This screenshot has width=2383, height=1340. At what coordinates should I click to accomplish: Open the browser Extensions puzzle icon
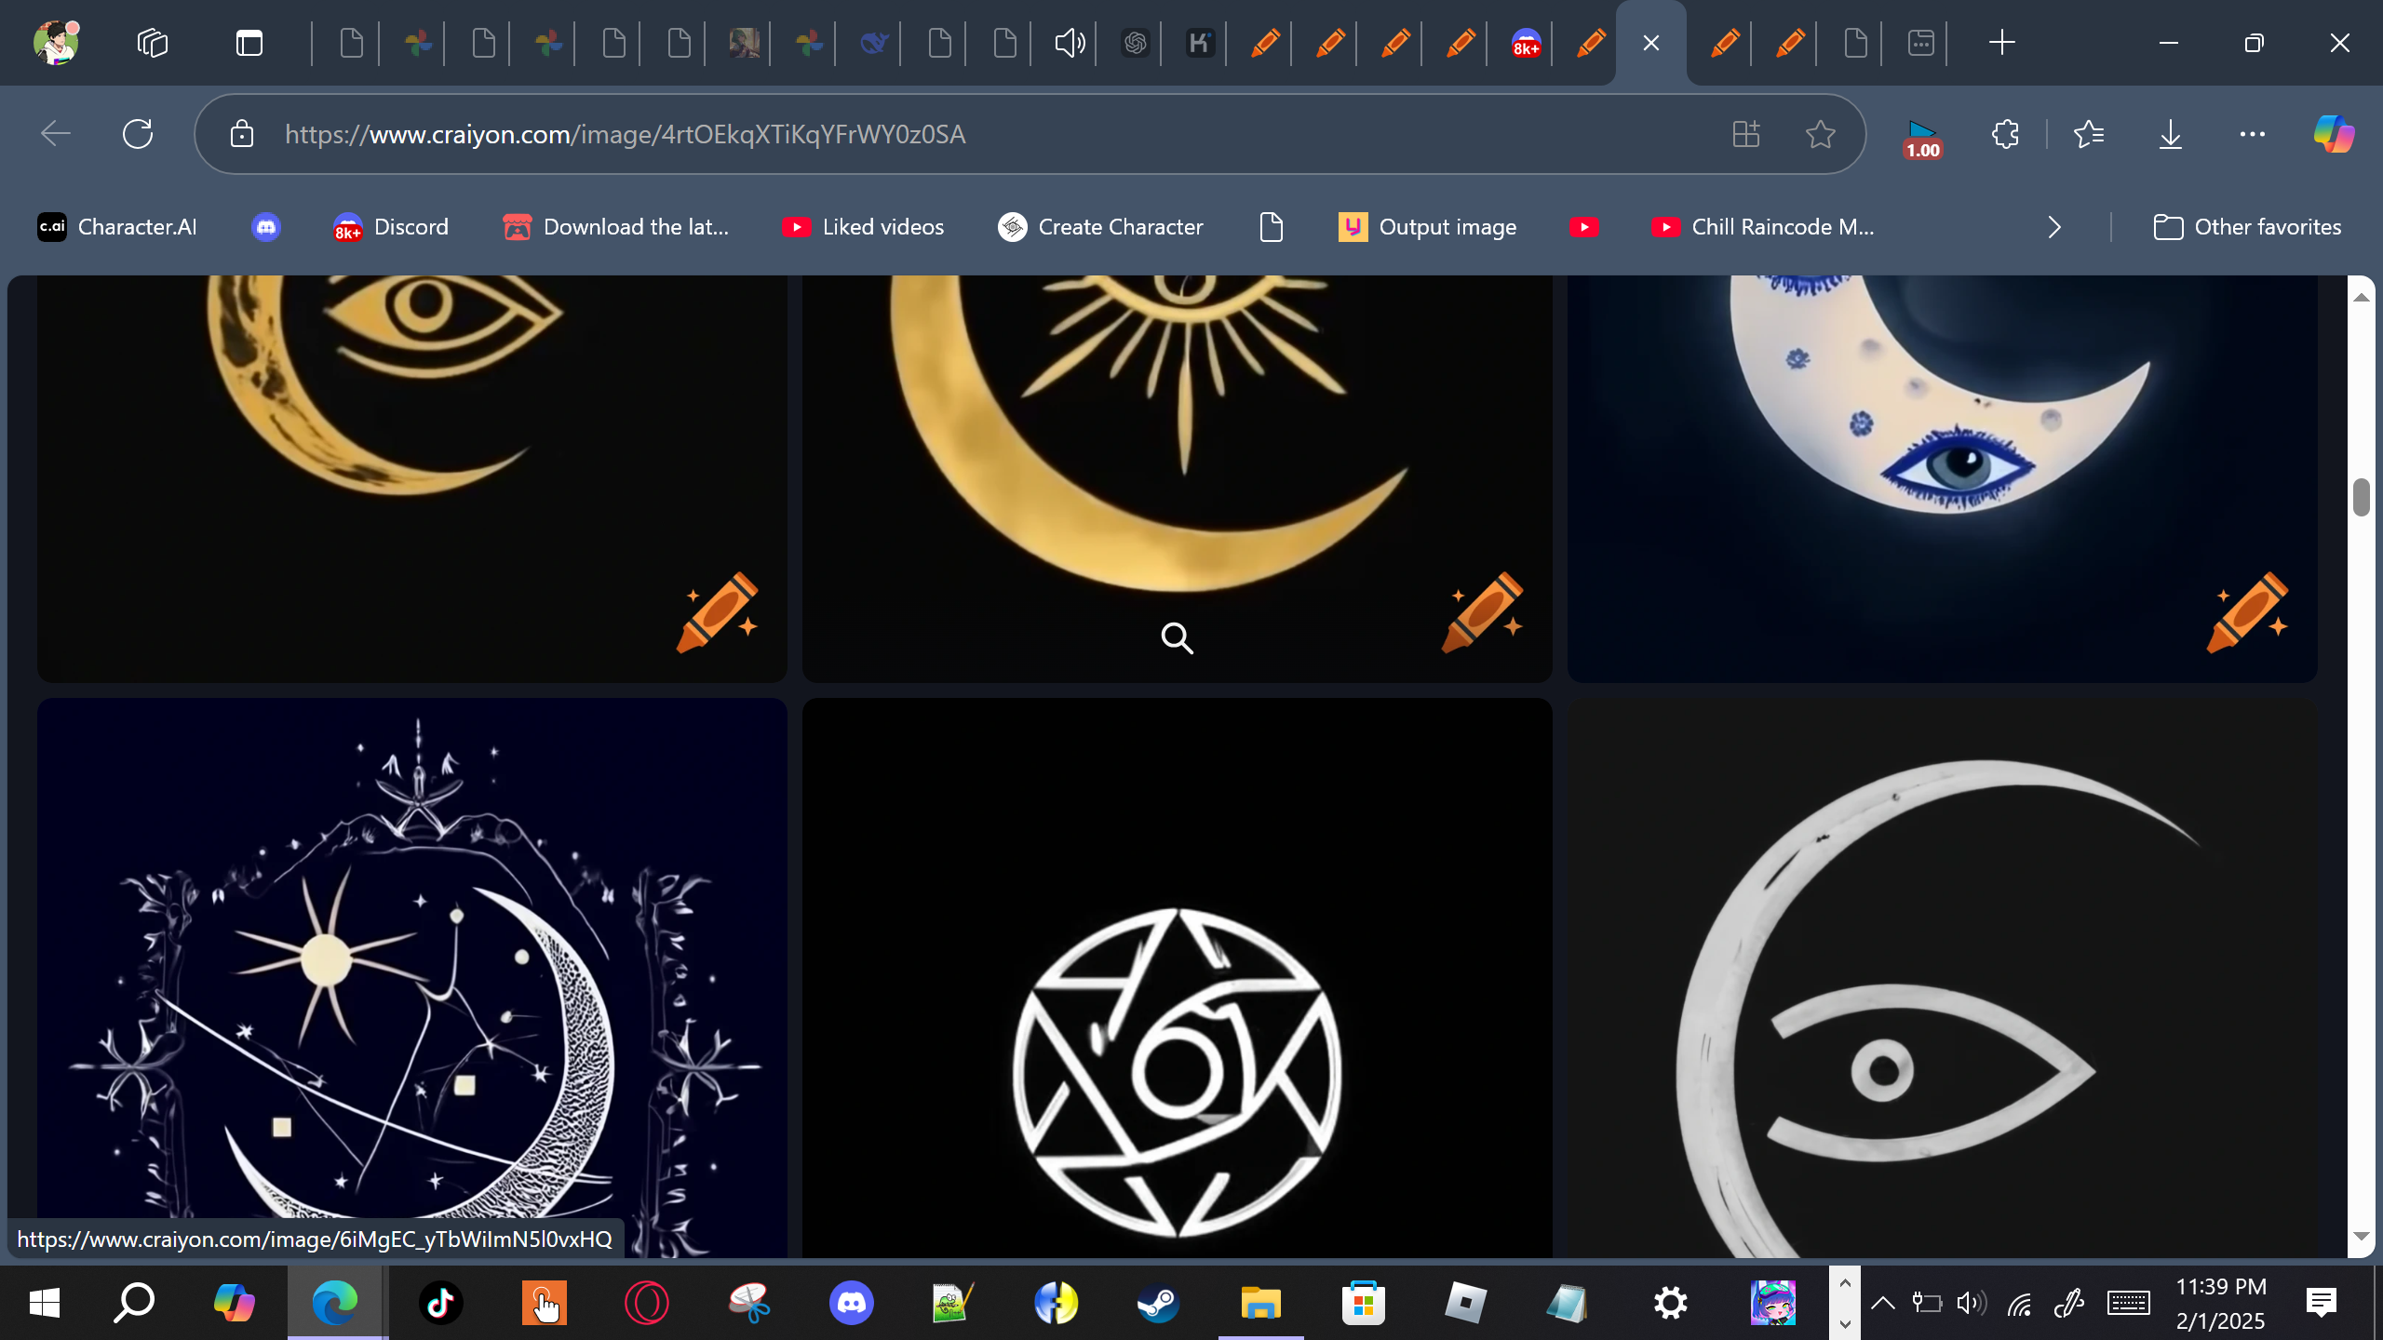click(2005, 134)
